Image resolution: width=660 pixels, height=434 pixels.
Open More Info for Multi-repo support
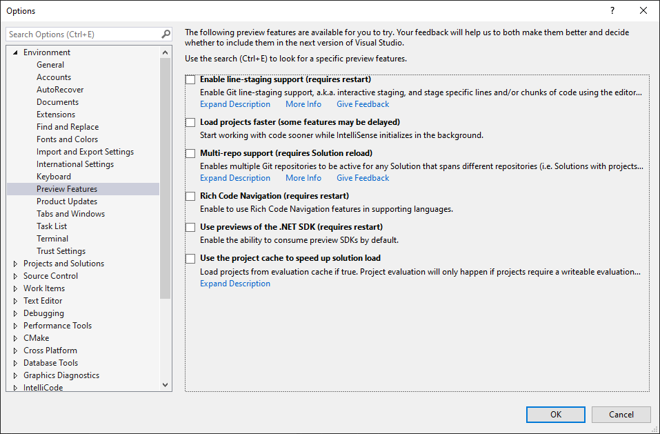click(303, 178)
